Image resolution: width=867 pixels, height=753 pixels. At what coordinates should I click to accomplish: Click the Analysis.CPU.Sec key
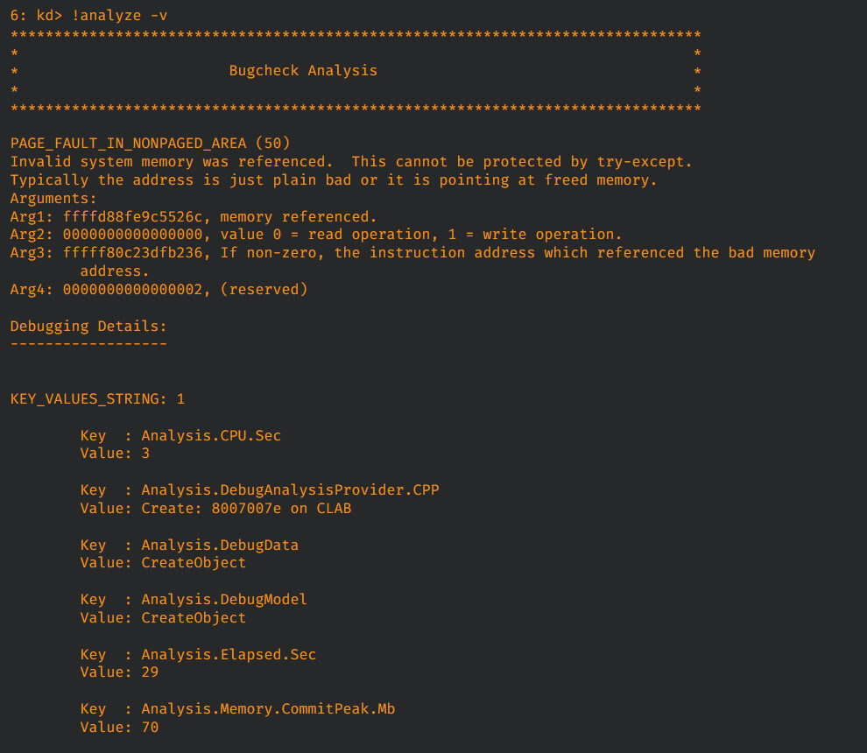(211, 435)
